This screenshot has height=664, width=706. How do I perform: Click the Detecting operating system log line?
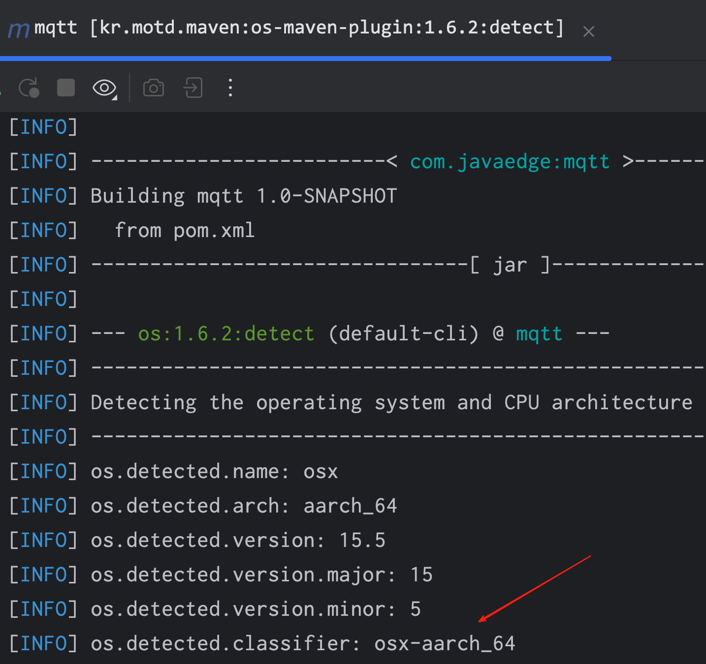[x=390, y=402]
